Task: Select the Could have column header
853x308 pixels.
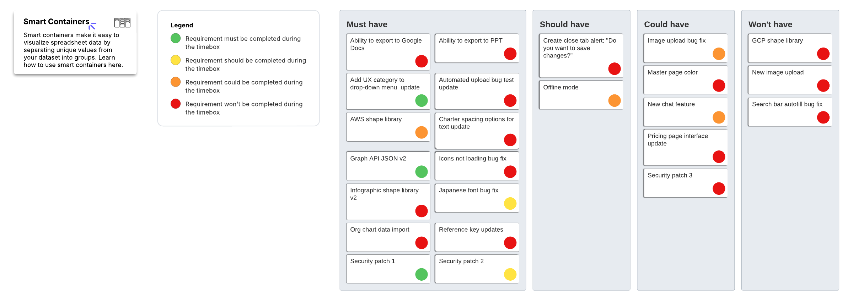Action: pos(666,24)
